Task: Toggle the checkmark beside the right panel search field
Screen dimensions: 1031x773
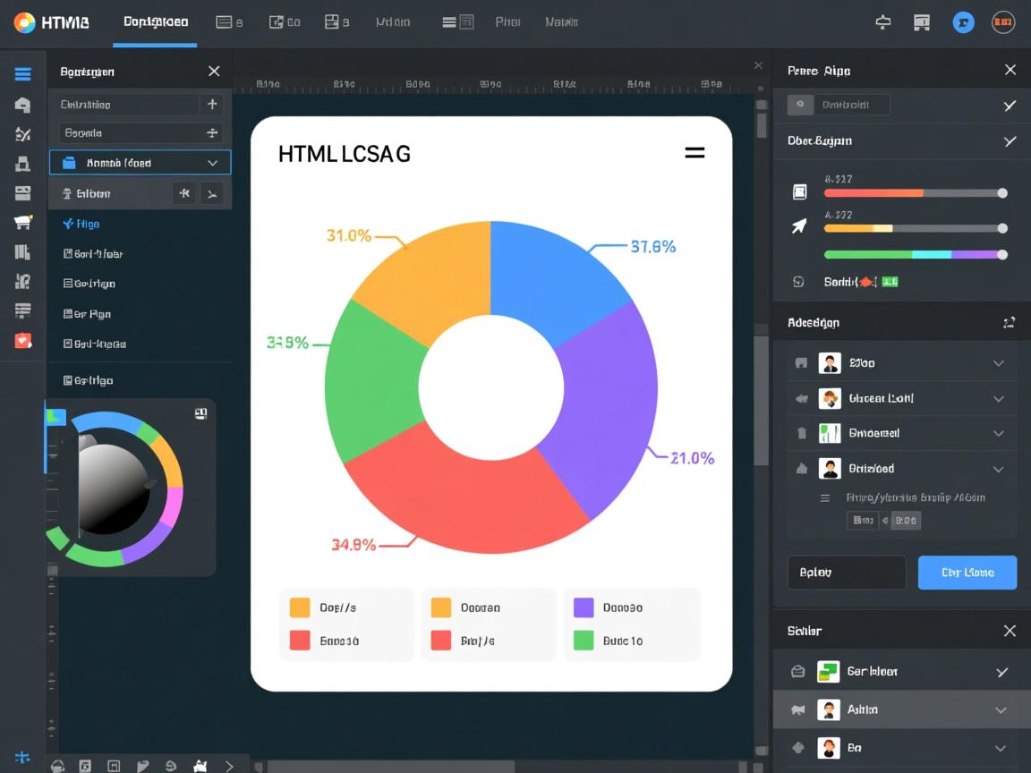Action: coord(1010,106)
